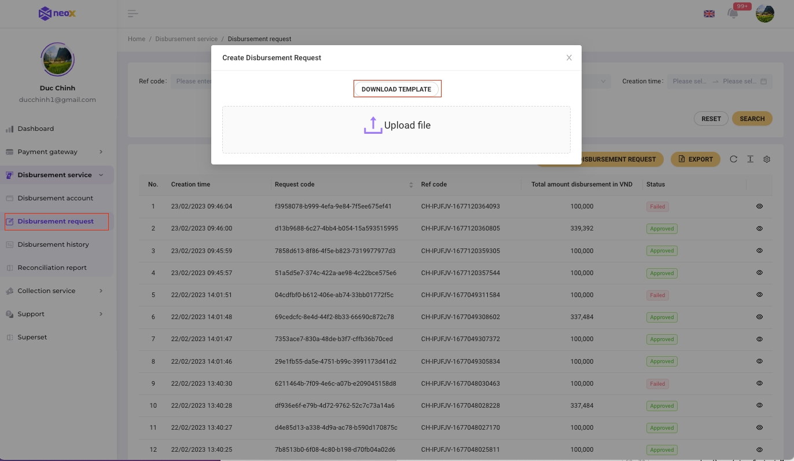
Task: Expand the Payment gateway menu
Action: click(x=55, y=152)
